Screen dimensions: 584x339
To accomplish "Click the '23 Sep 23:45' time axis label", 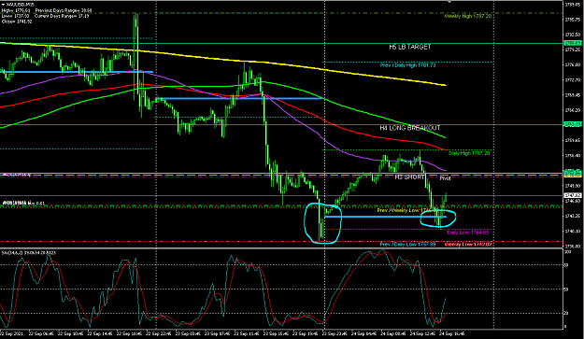I will tap(335, 333).
